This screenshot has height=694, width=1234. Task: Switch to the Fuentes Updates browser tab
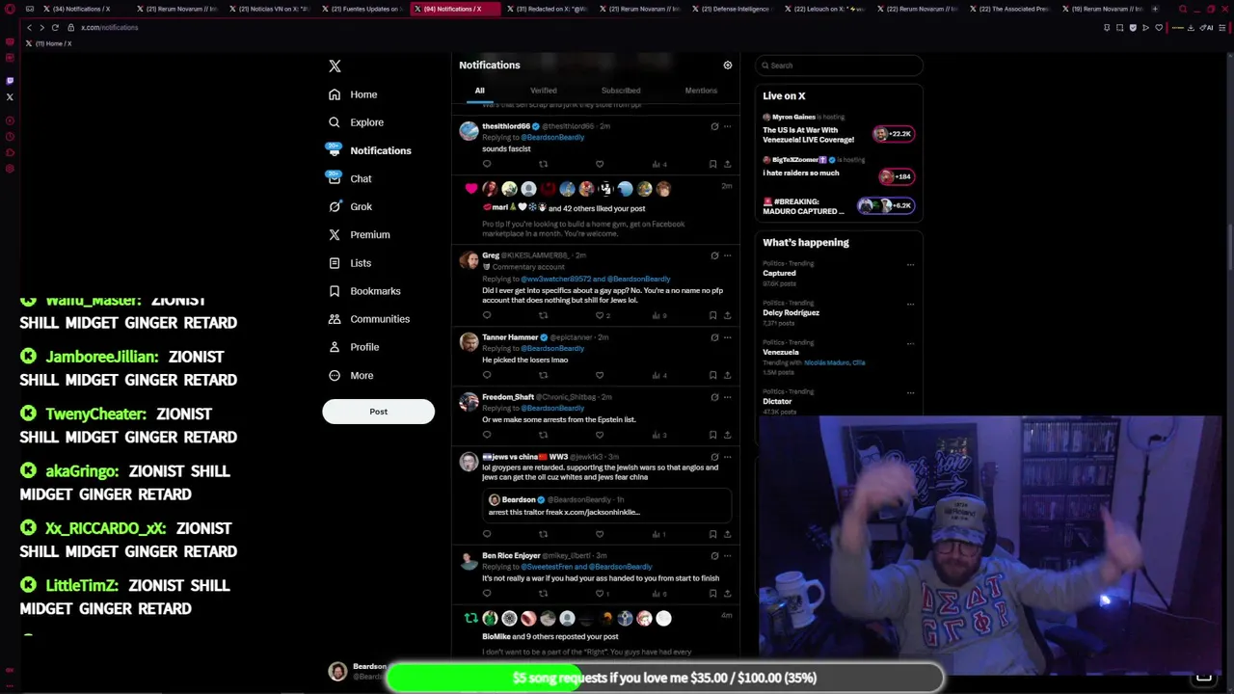click(x=361, y=9)
